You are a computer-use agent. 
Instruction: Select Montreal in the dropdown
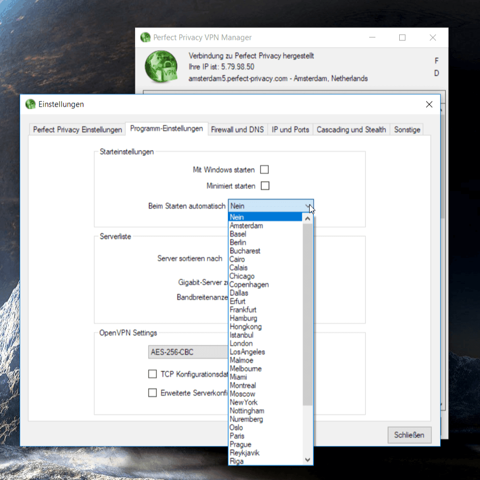(266, 385)
